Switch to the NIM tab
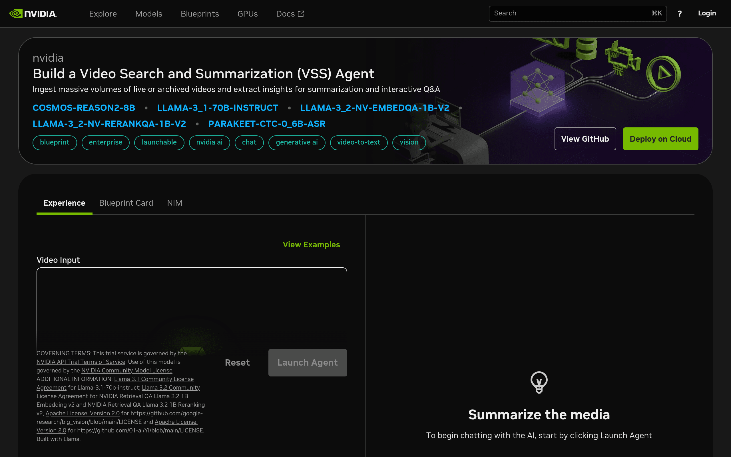 click(174, 203)
